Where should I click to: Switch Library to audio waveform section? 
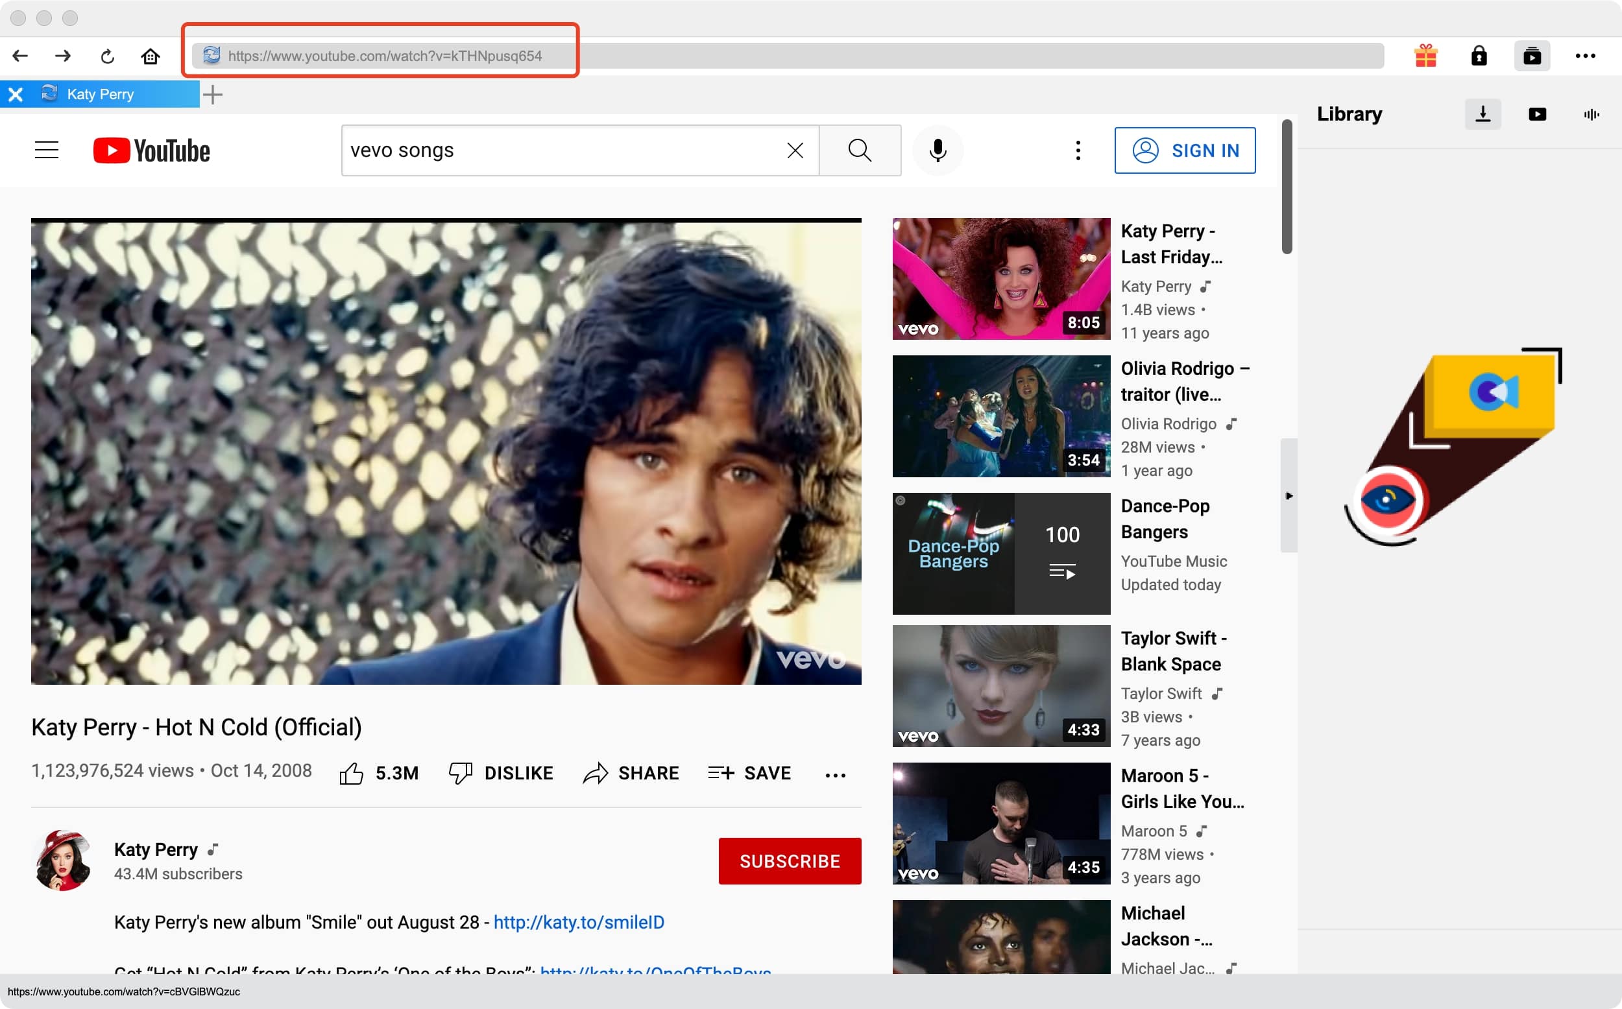(1591, 114)
